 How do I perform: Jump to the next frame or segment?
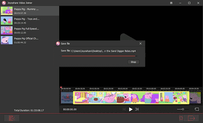coord(137,109)
